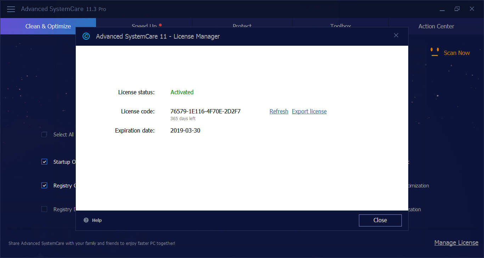Open the Help link in License Manager
484x258 pixels.
pos(97,220)
